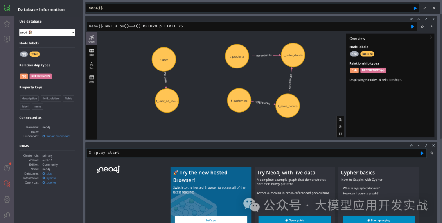Switch to Table view
The image size is (442, 223).
click(x=91, y=52)
